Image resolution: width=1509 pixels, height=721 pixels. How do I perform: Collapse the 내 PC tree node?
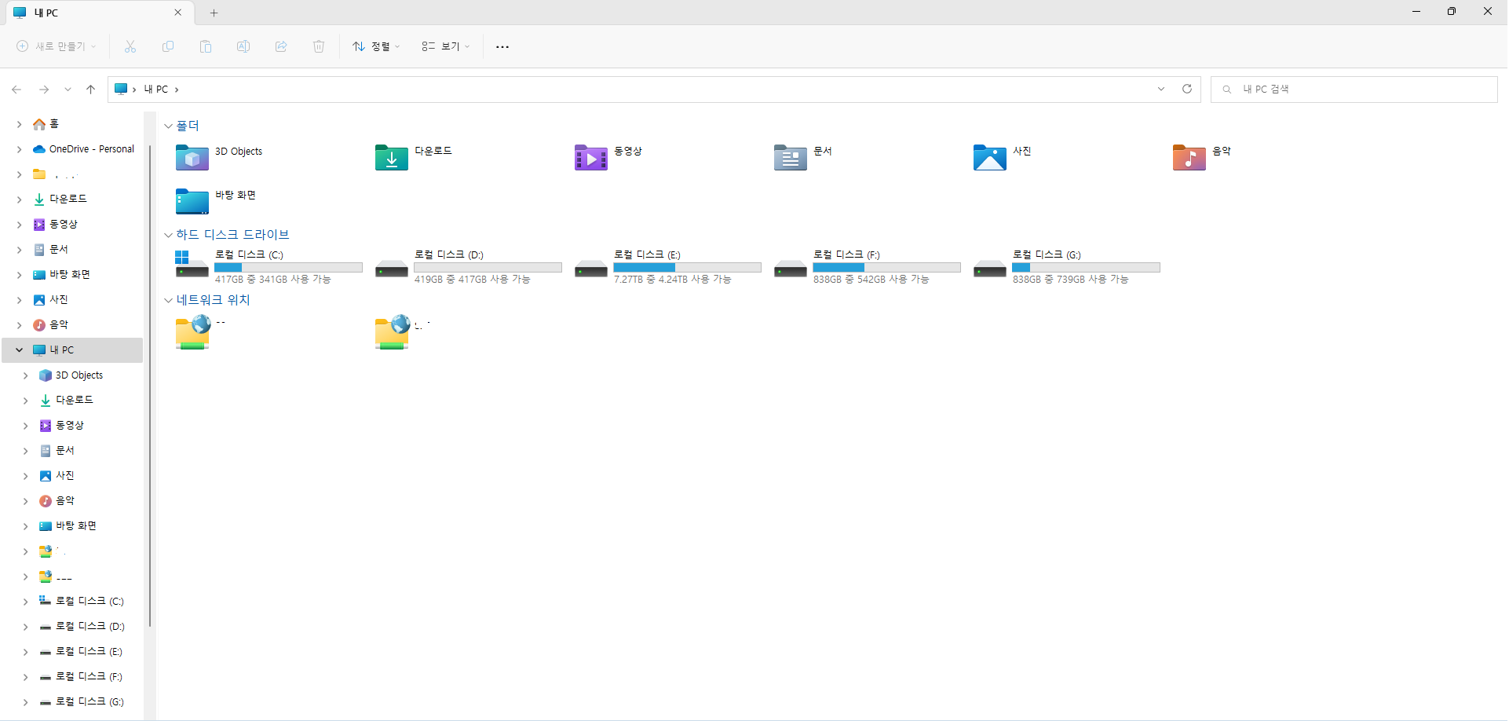tap(19, 350)
